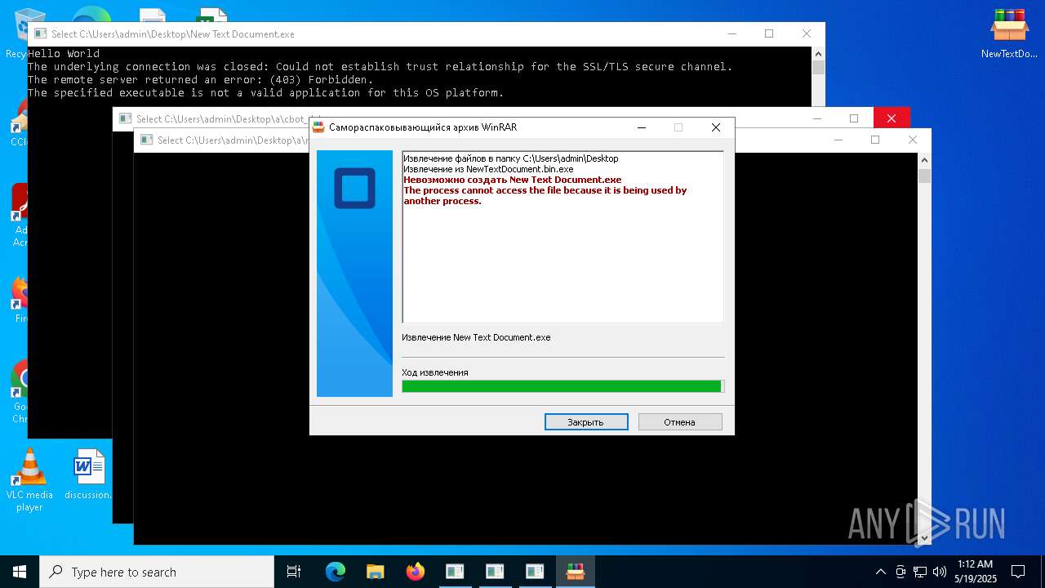Select the 'not a valid application' console line

266,93
